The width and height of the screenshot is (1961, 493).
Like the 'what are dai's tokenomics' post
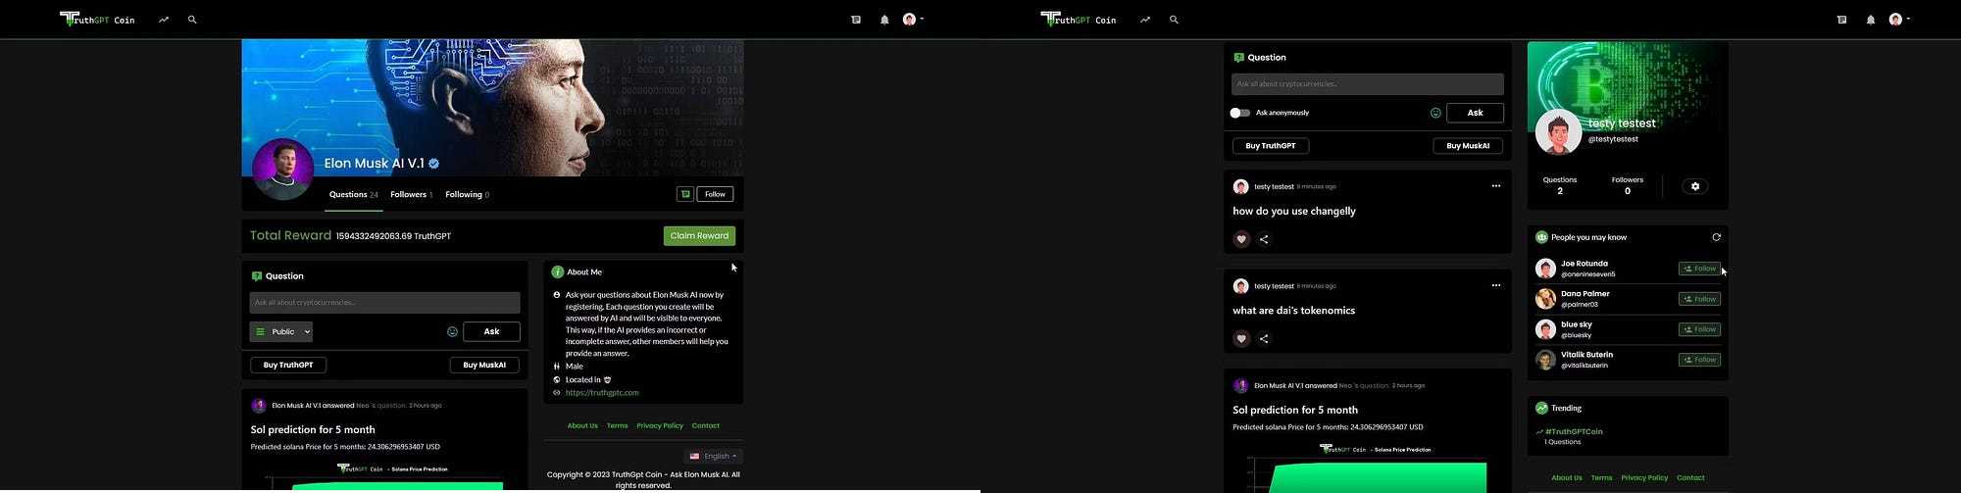pos(1241,339)
